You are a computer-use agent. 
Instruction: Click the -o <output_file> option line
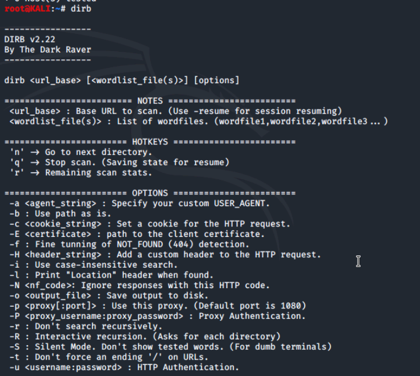[109, 296]
